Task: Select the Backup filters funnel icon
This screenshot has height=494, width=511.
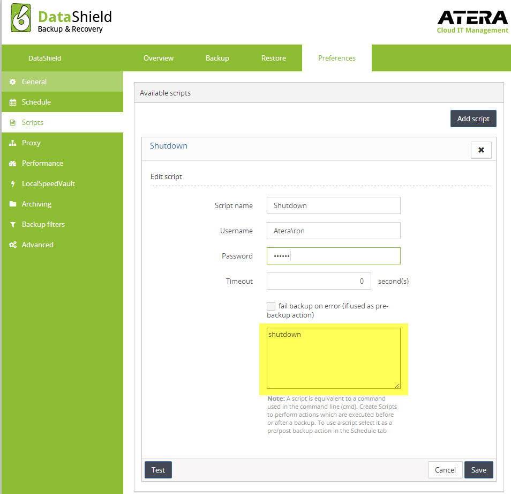Action: click(x=12, y=224)
